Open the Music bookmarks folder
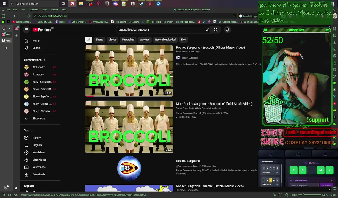This screenshot has width=338, height=198. 156,22
